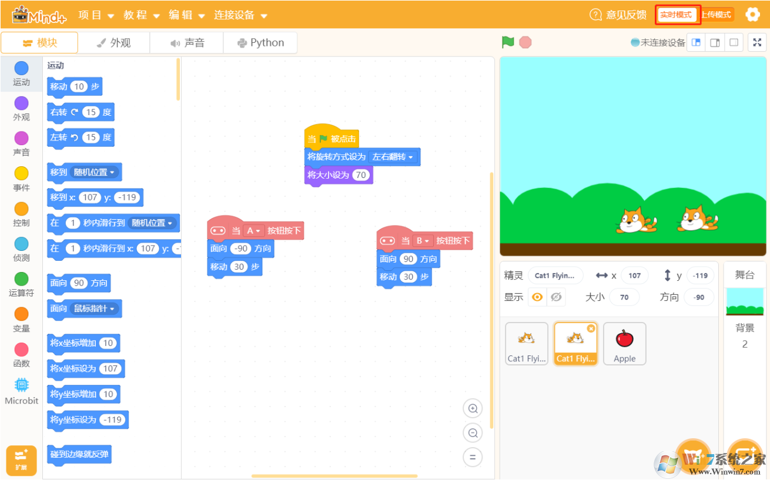
Task: Switch to 上传模式 upload mode
Action: click(716, 15)
